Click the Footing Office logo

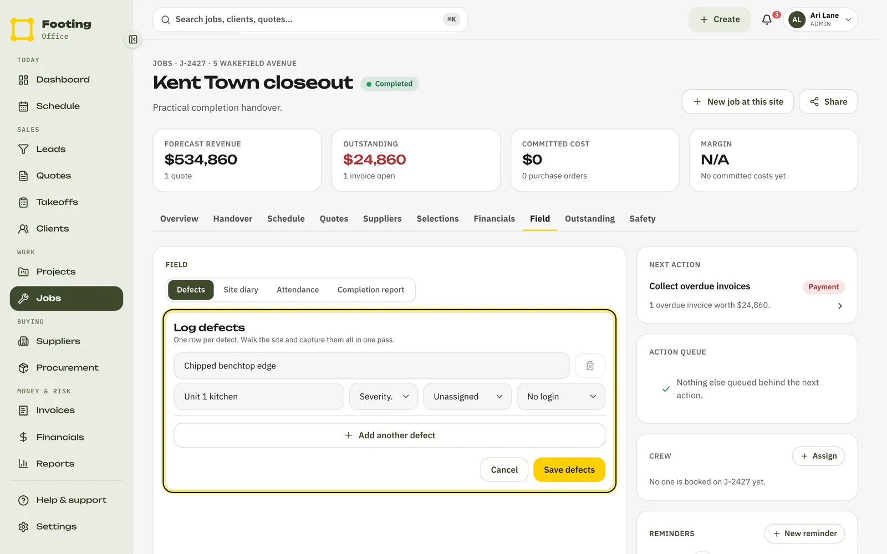tap(51, 29)
